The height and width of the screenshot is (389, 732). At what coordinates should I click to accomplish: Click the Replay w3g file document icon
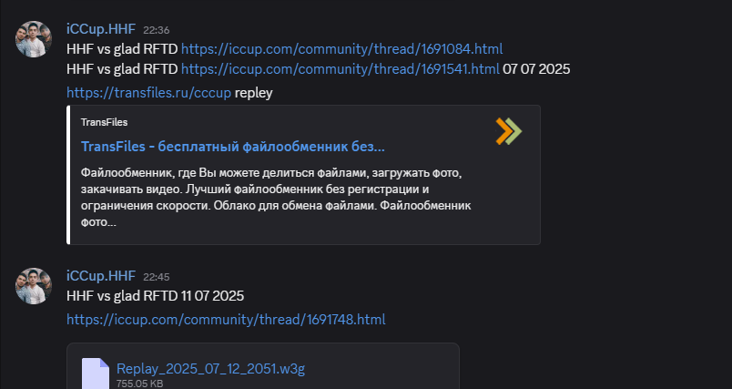tap(96, 374)
